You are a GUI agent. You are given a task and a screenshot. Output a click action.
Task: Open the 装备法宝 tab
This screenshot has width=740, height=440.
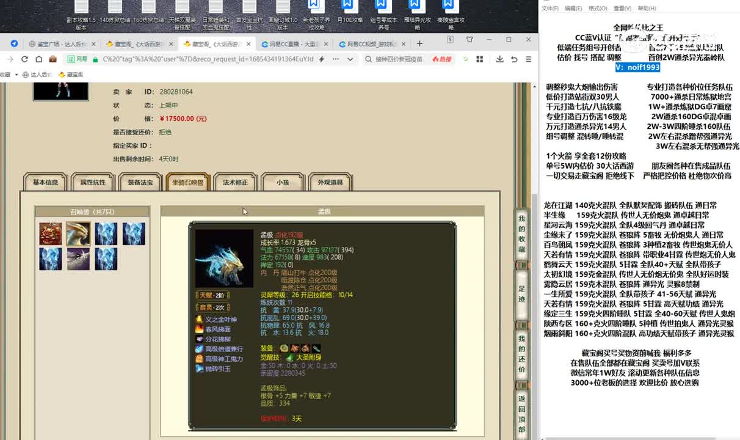[x=140, y=182]
